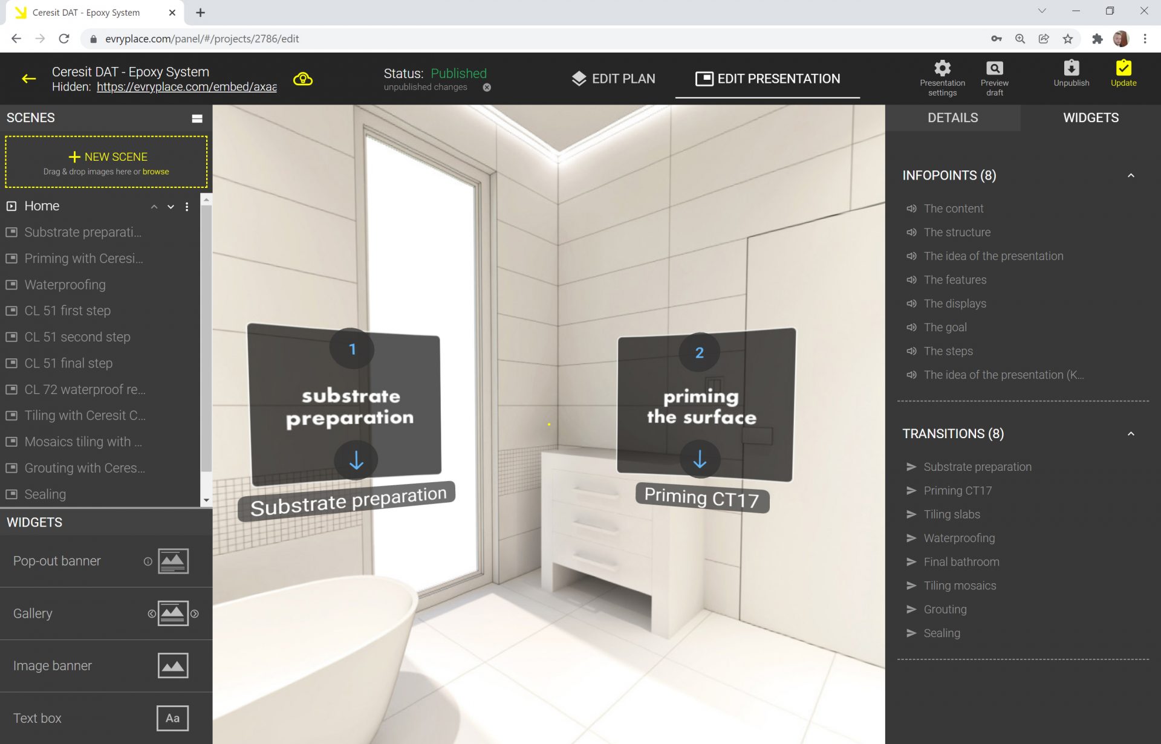Screen dimensions: 1161x744
Task: Open the Details tab
Action: [952, 118]
